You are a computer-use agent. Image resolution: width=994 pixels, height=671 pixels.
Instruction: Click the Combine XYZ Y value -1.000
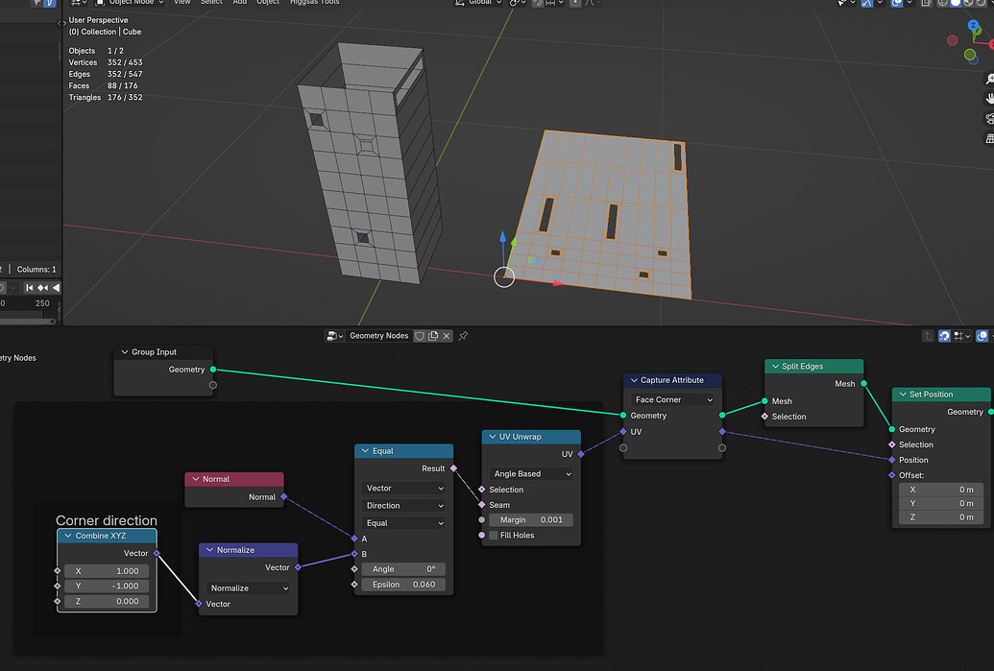tap(107, 587)
